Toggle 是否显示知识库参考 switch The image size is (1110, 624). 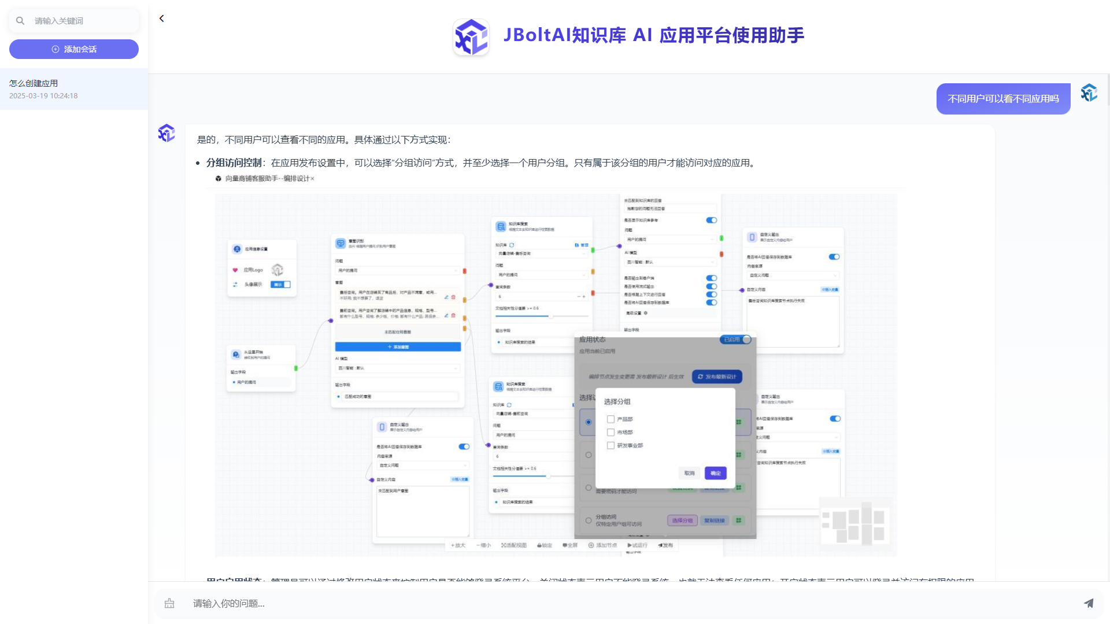pyautogui.click(x=712, y=220)
